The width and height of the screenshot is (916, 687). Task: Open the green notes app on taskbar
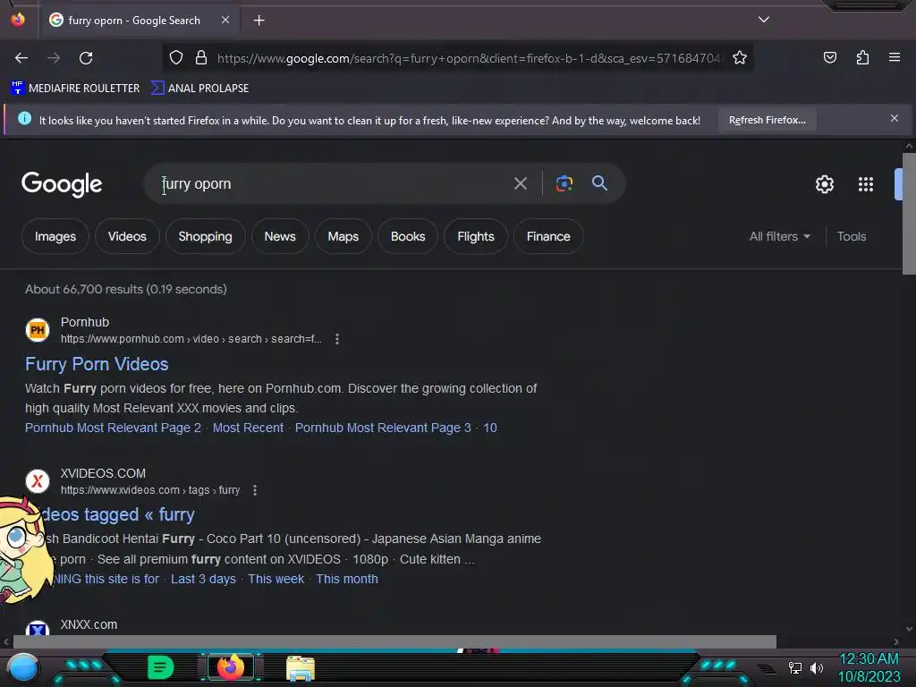pos(161,667)
